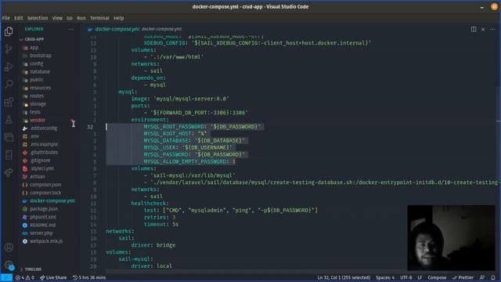501x282 pixels.
Task: Show errors and warnings in status bar
Action: click(24, 277)
